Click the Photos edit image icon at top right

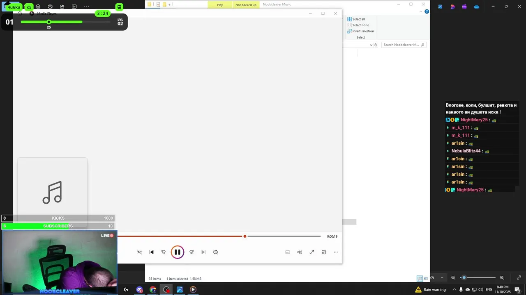point(440,7)
